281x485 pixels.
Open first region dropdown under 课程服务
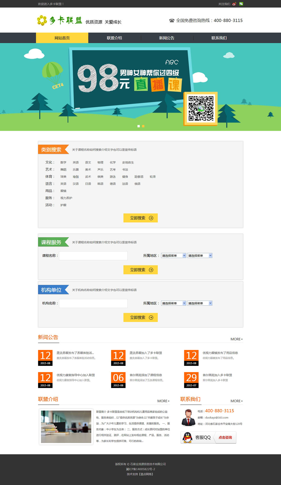(x=173, y=256)
